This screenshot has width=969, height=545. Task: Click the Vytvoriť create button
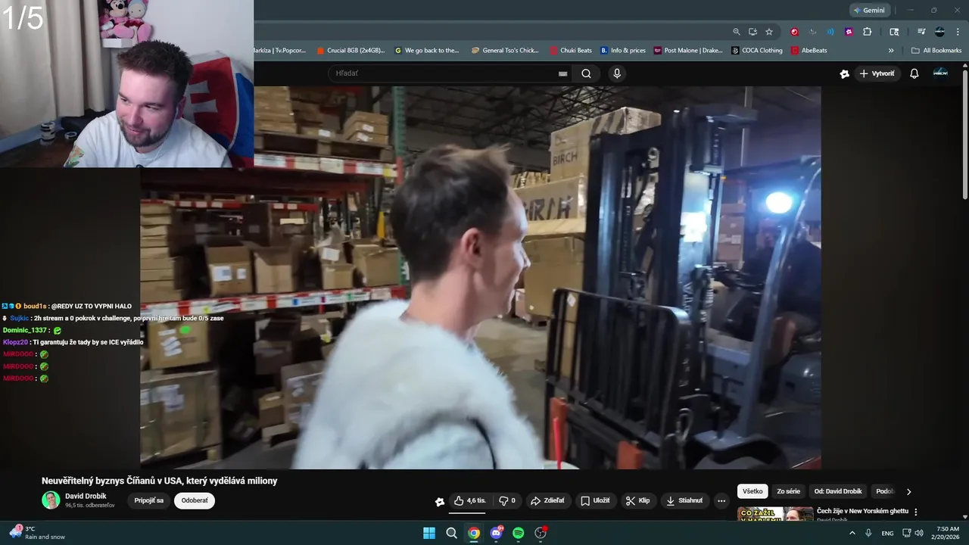pyautogui.click(x=877, y=73)
